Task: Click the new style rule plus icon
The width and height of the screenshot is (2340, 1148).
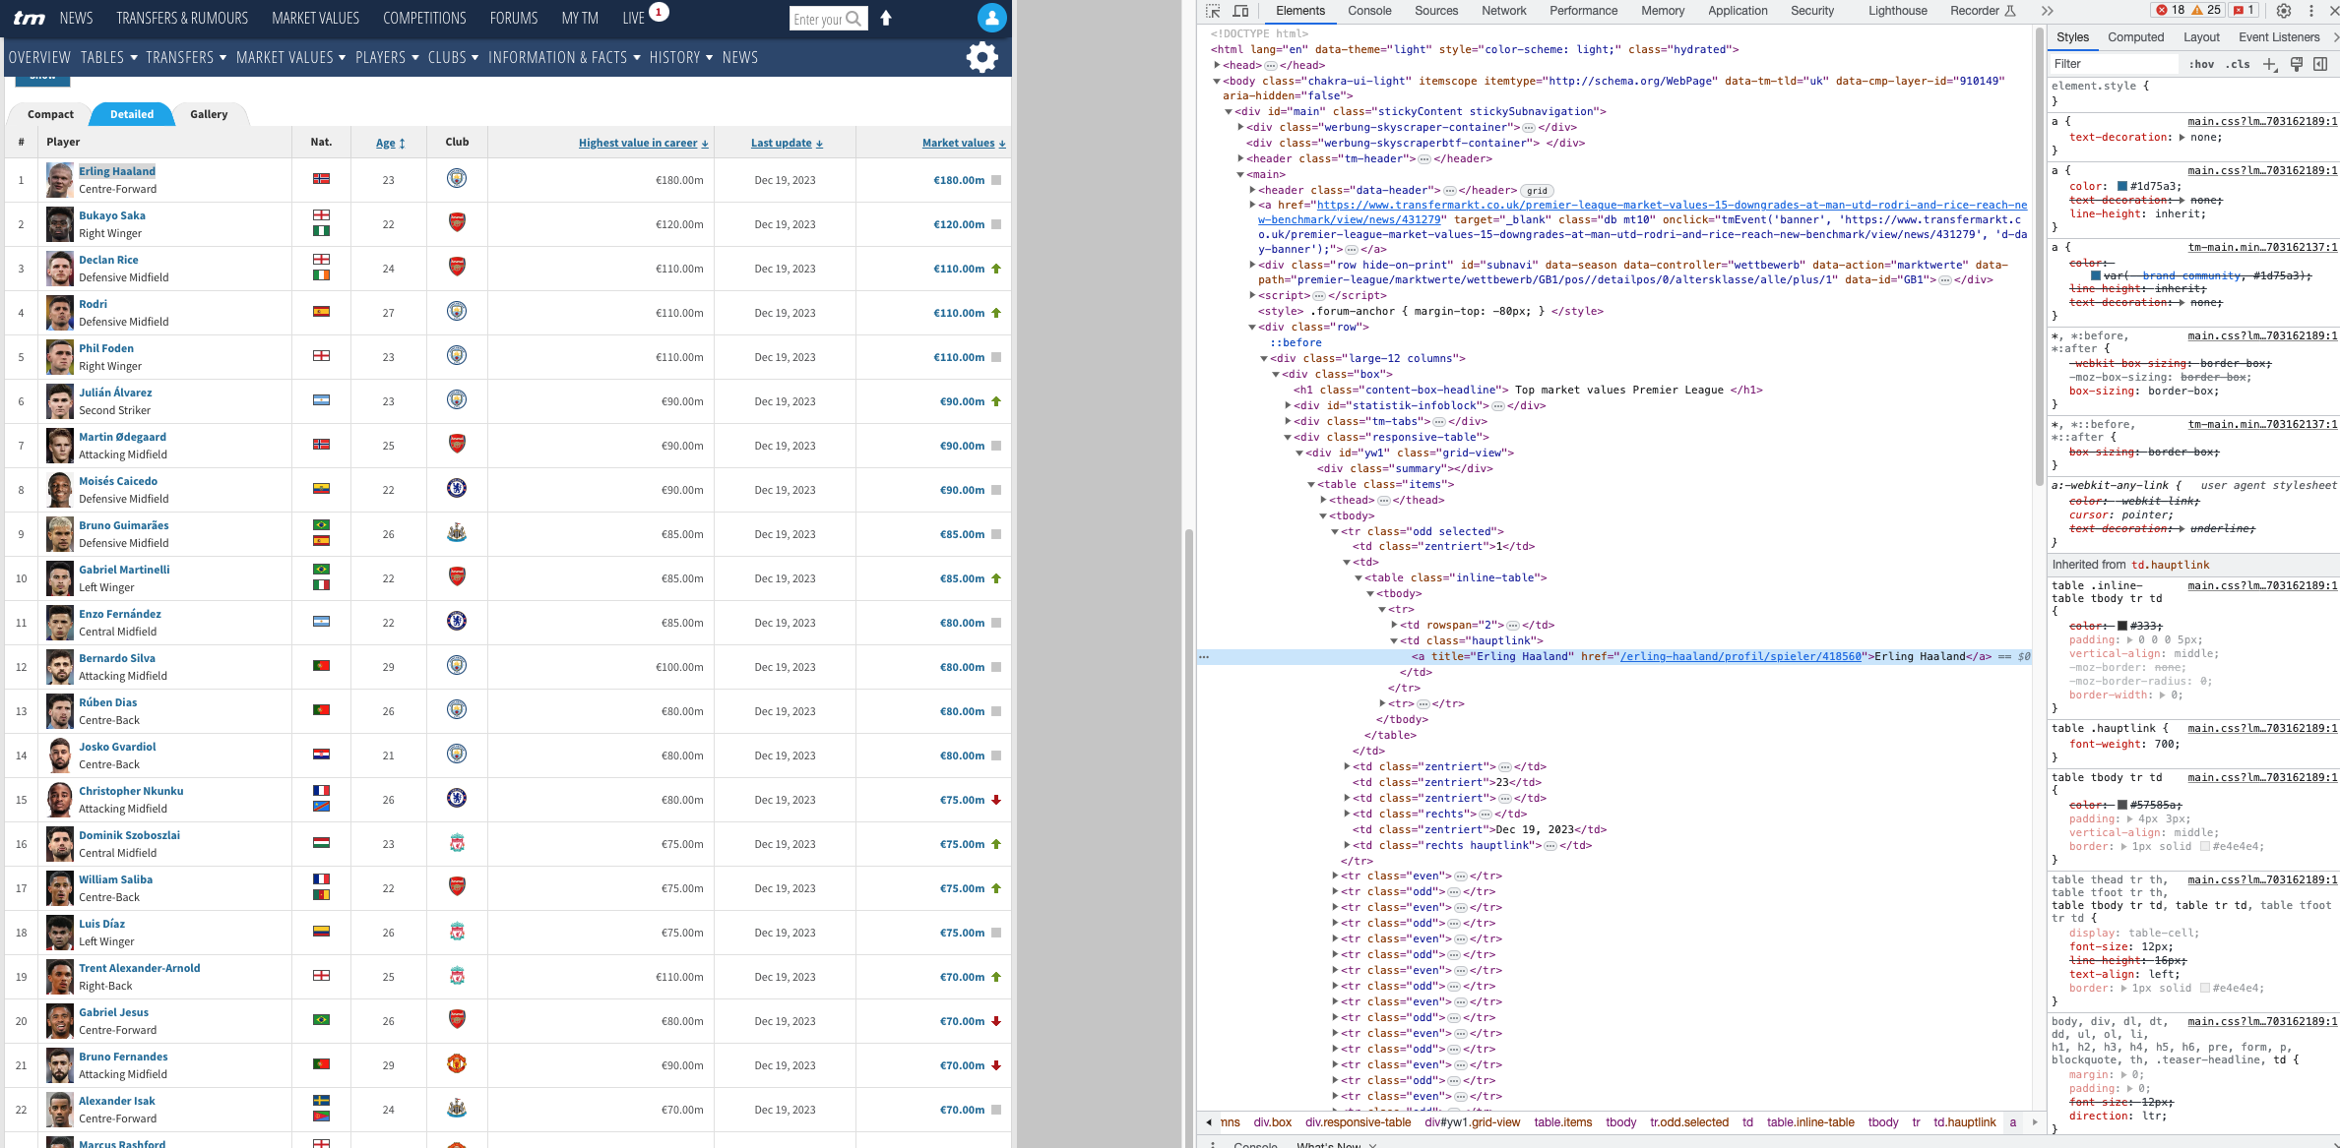Action: (x=2269, y=64)
